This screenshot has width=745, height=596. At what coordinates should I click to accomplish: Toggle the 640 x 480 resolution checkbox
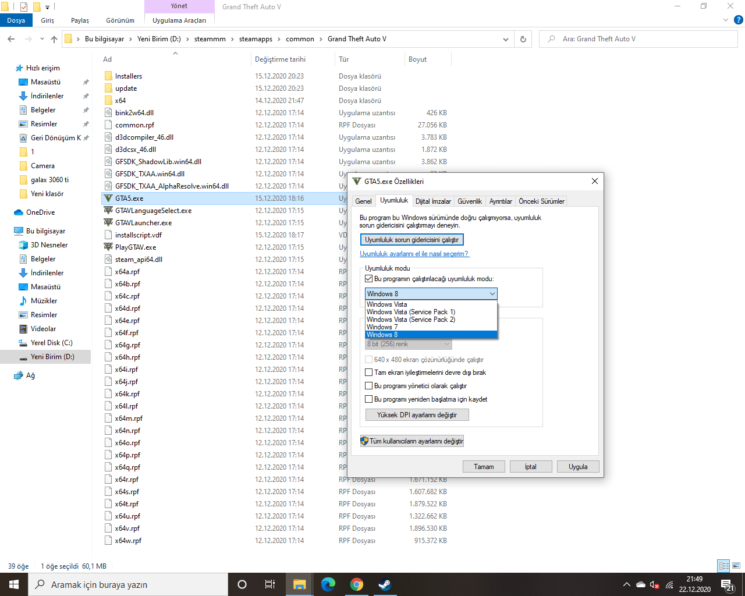pyautogui.click(x=368, y=360)
